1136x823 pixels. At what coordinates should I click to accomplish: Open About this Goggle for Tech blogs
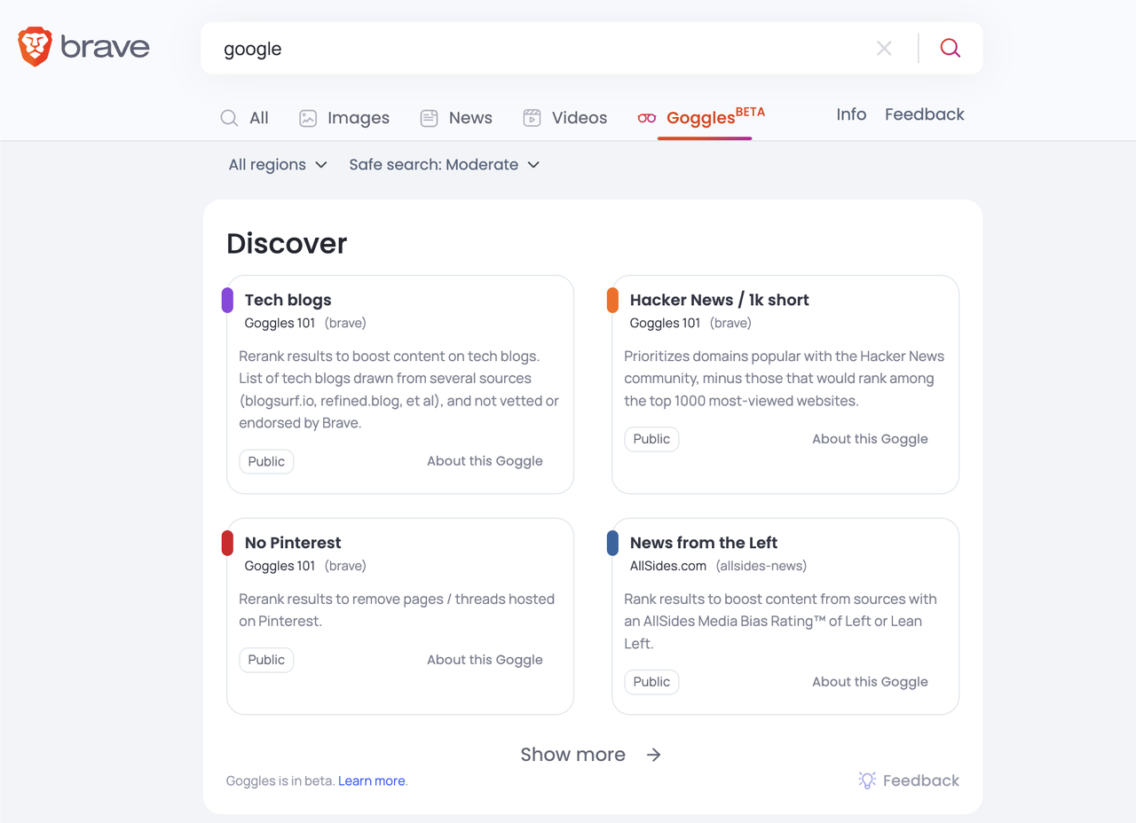tap(485, 461)
